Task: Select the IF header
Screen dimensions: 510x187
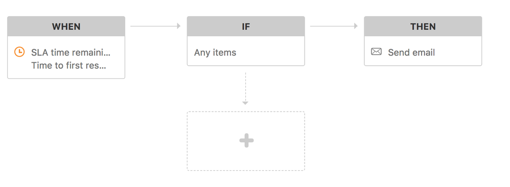Action: [x=246, y=26]
